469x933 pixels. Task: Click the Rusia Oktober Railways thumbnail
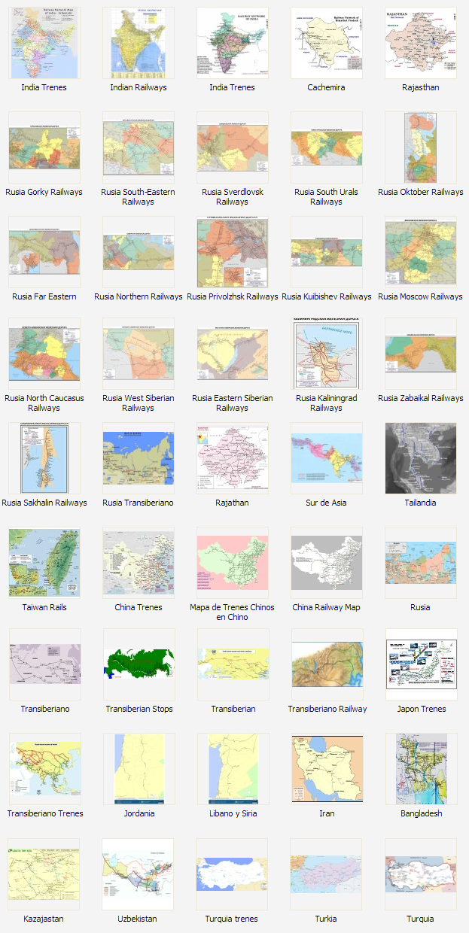click(420, 147)
